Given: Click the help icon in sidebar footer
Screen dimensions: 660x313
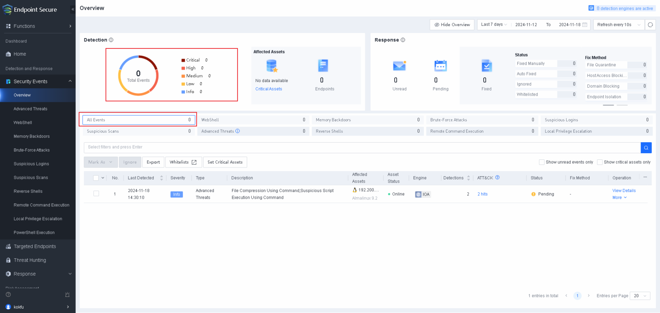Looking at the screenshot, I should click(8, 295).
